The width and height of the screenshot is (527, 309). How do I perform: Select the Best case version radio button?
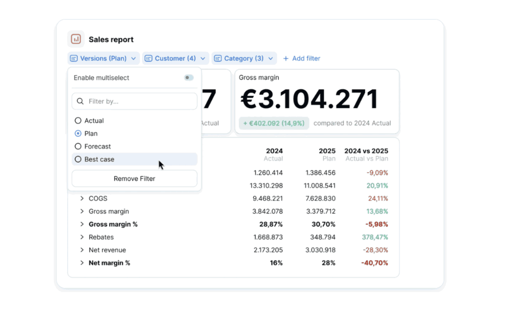pos(78,159)
